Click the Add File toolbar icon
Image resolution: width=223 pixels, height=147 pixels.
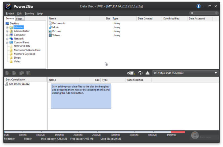click(x=7, y=73)
